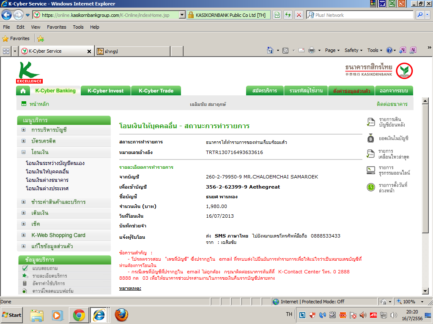Click the Print toolbar icon

312,50
